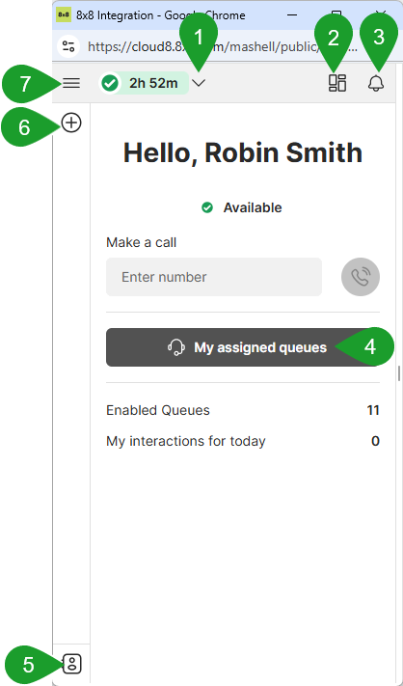Click the green checkmark status icon

110,83
